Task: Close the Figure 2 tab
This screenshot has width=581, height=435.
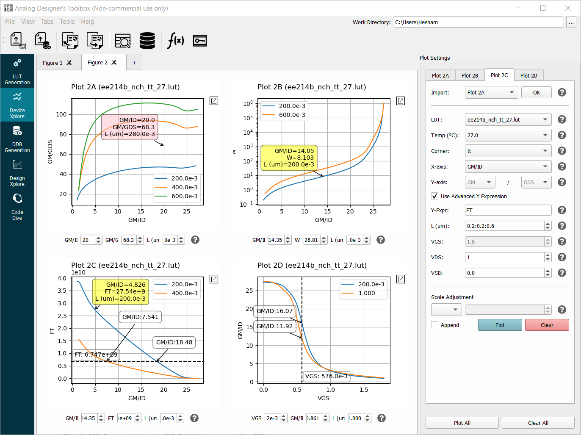Action: click(x=114, y=62)
